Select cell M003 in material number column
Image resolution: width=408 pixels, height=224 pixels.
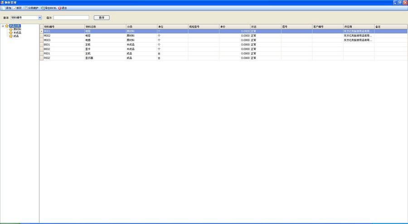[x=64, y=40]
